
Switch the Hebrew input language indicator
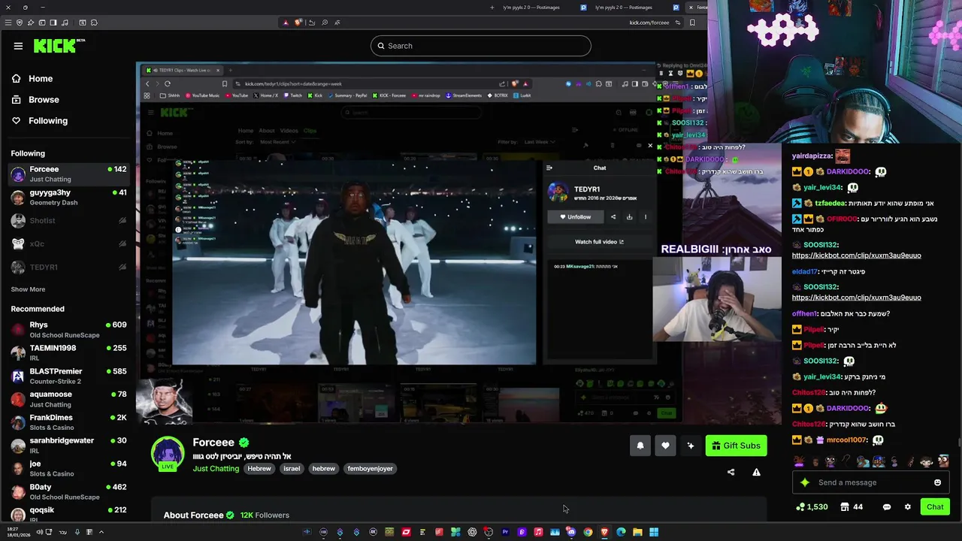[x=63, y=532]
